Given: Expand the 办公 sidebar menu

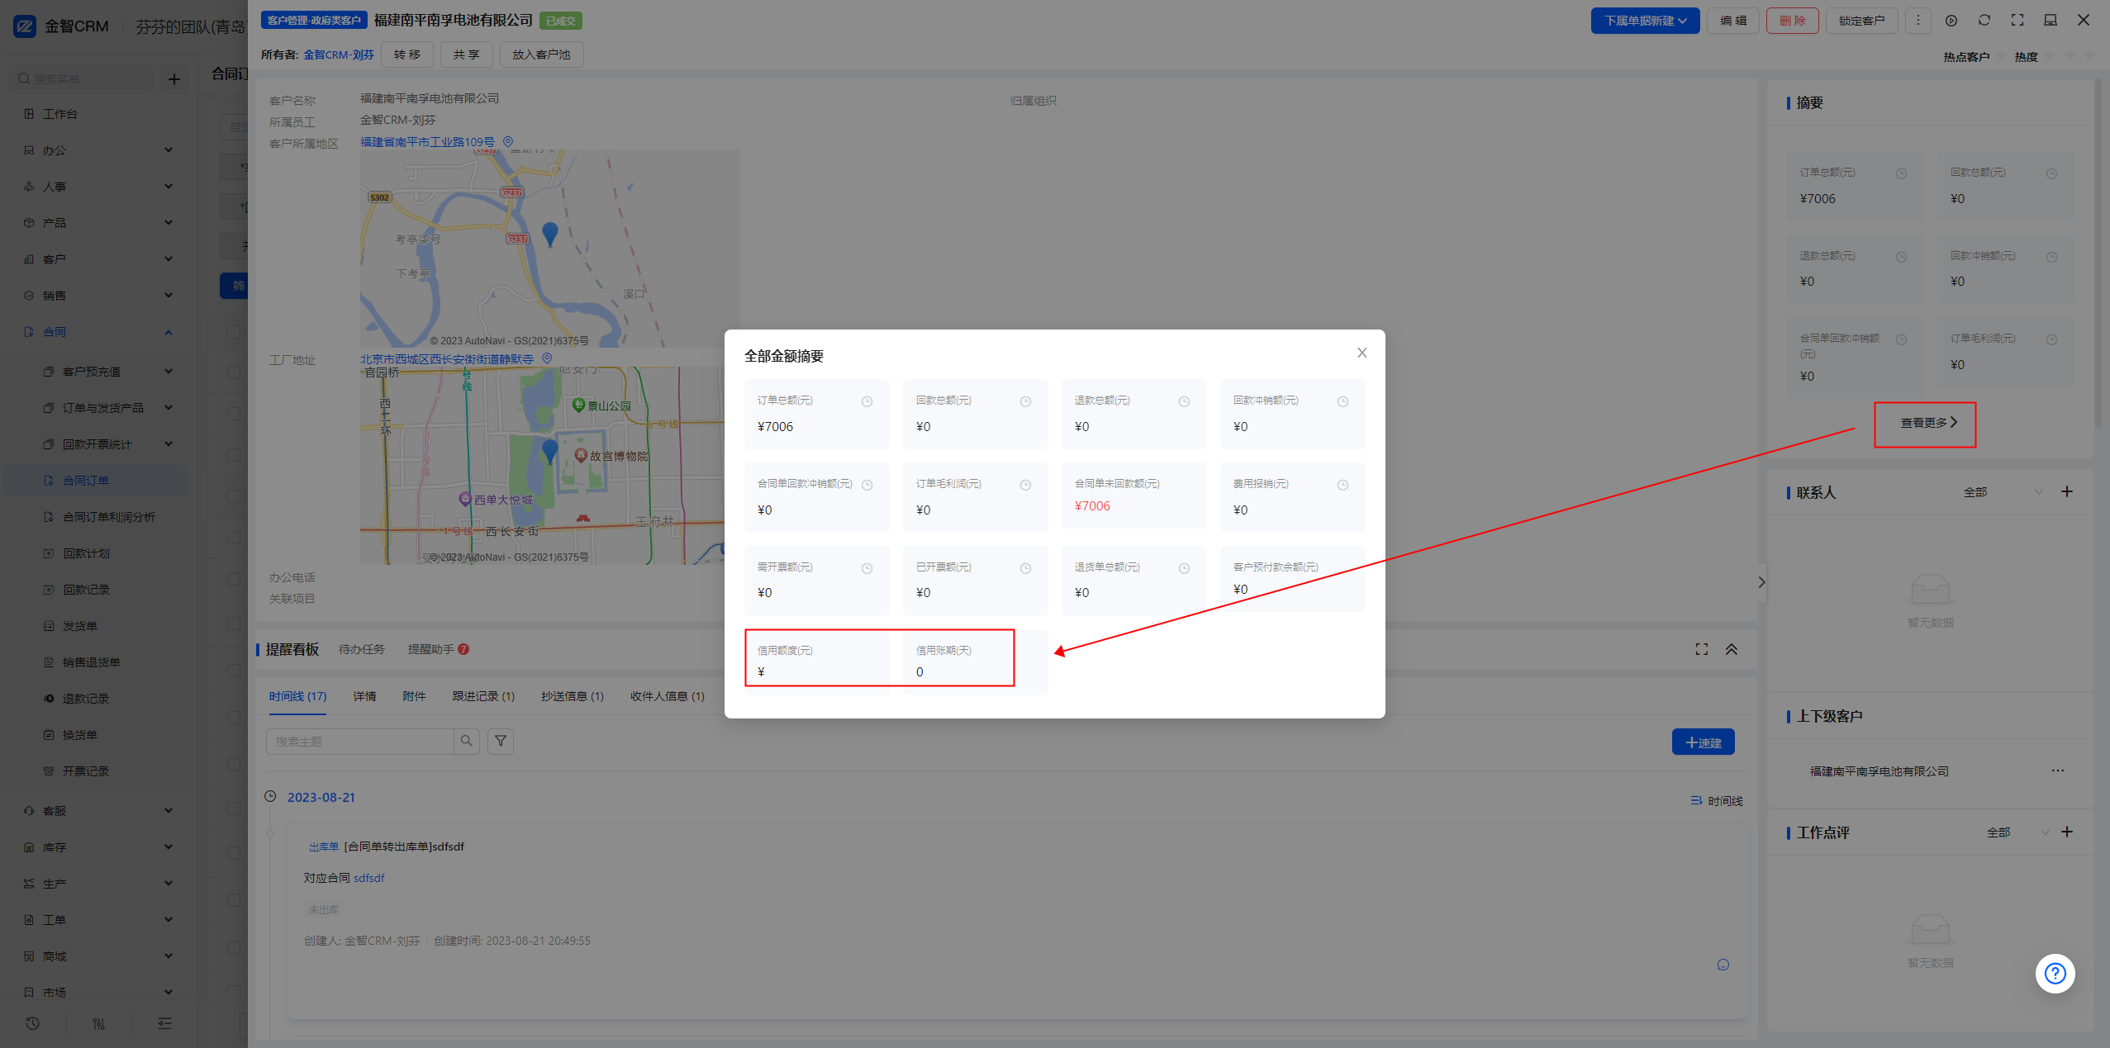Looking at the screenshot, I should point(99,150).
